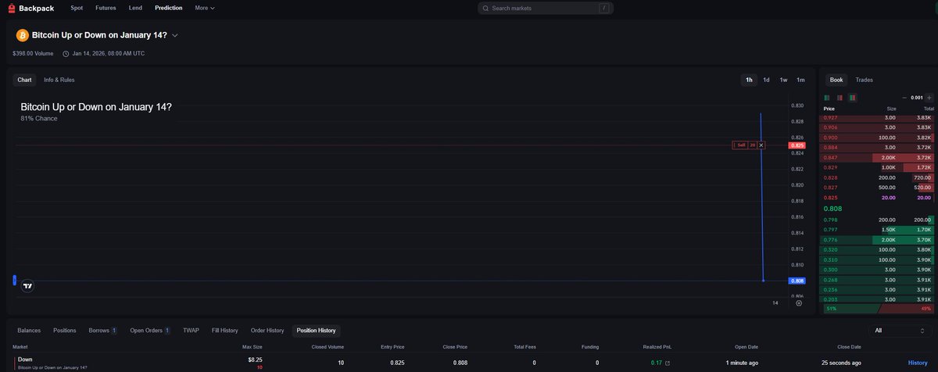Viewport: 938px width, 372px height.
Task: Click the 51% bid ratio bar
Action: pos(850,309)
